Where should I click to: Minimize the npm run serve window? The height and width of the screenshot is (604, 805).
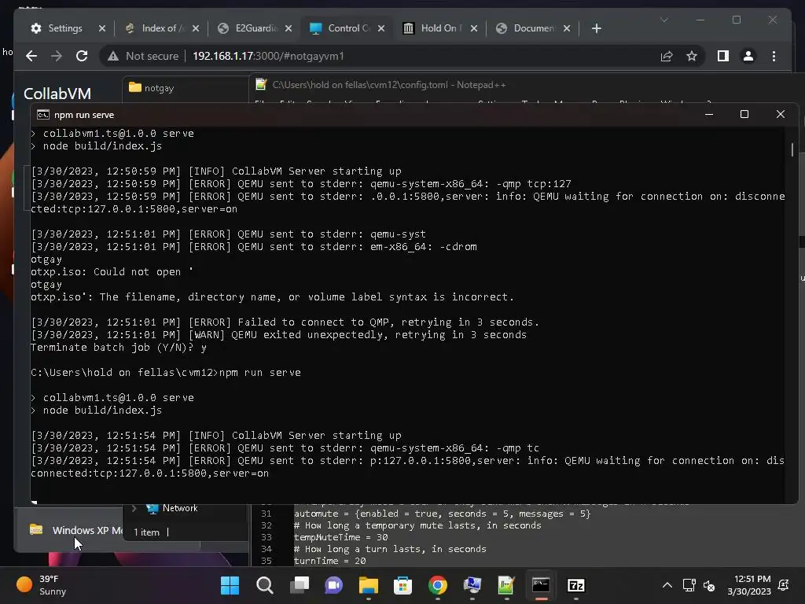(x=709, y=114)
